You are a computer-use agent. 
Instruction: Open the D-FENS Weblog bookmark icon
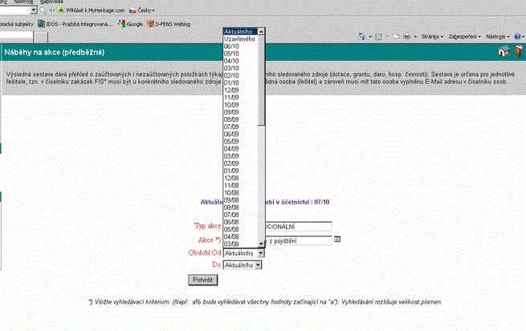coord(150,24)
